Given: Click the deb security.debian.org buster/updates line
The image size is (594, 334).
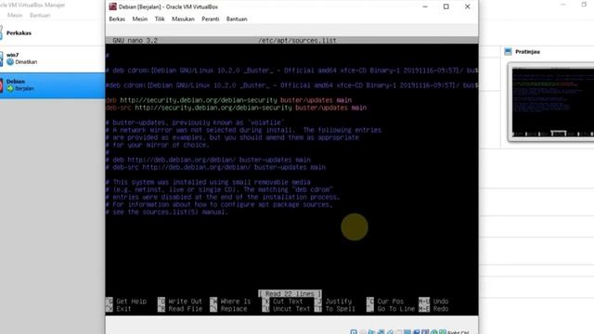Looking at the screenshot, I should click(x=229, y=100).
